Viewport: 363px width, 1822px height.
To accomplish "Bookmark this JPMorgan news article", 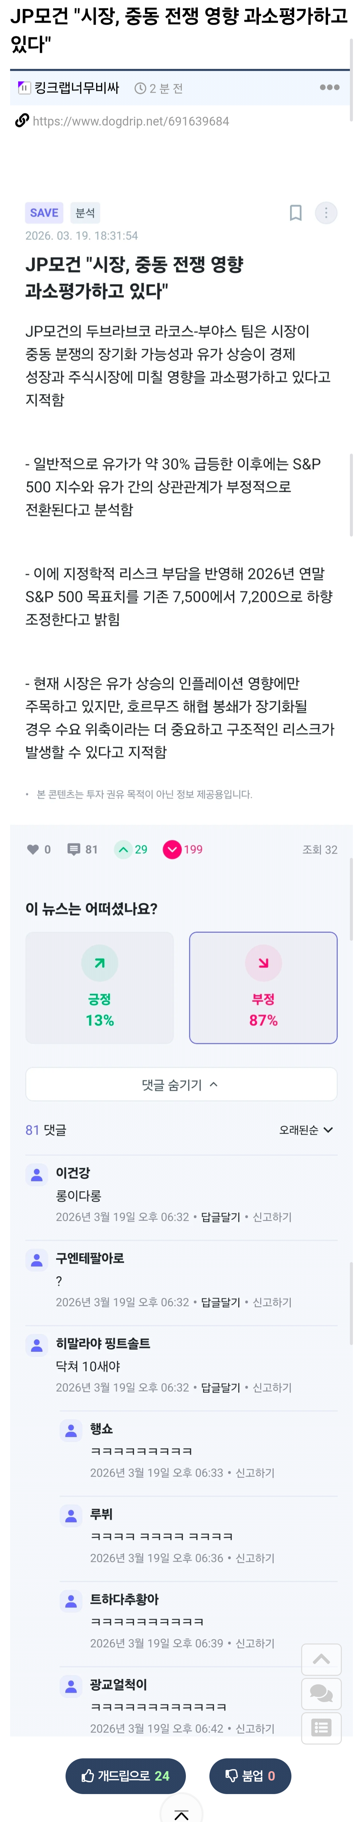I will [296, 213].
